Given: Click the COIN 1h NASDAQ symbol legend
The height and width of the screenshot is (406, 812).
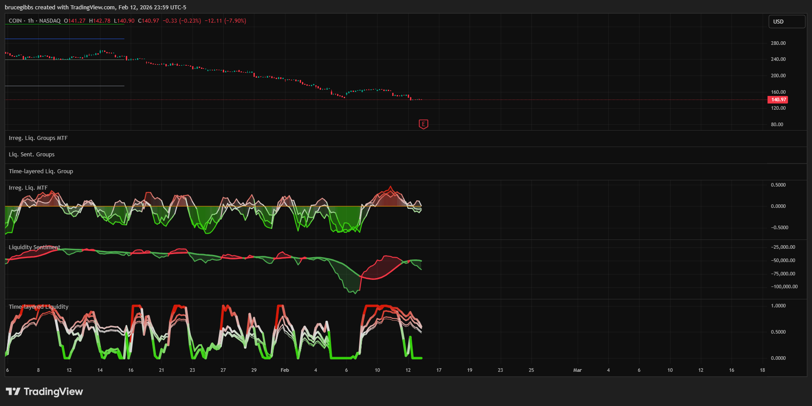Looking at the screenshot, I should click(35, 21).
